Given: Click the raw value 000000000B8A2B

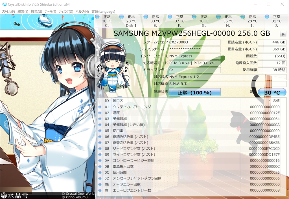Looking at the screenshot, I should tap(264, 143).
